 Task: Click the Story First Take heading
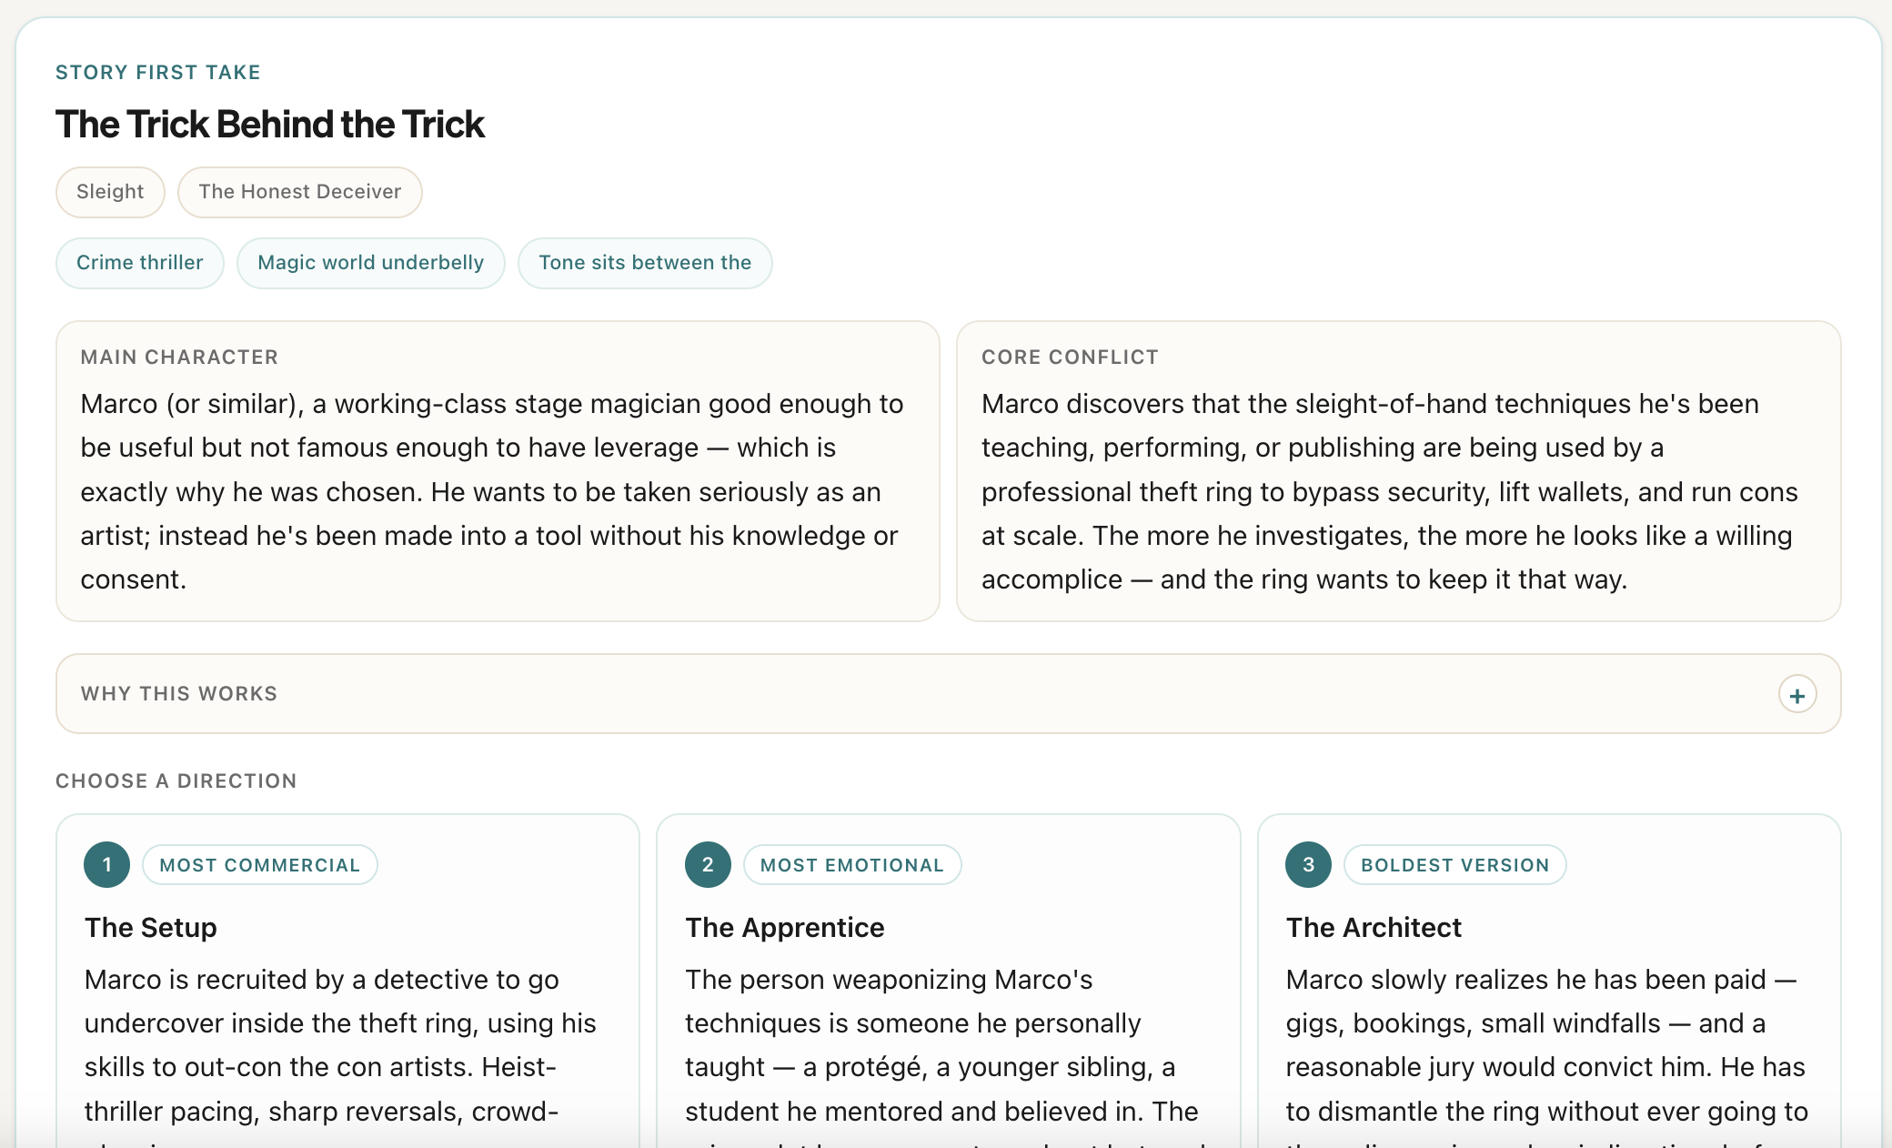(158, 73)
